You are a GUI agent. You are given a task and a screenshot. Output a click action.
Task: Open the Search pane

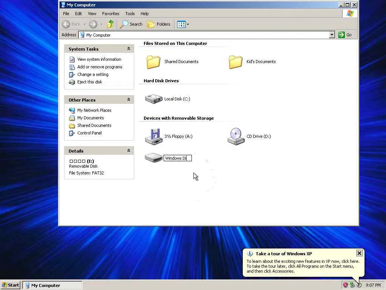point(131,24)
